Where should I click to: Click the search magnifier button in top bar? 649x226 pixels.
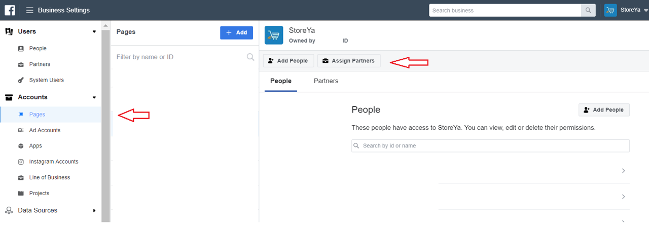tap(588, 10)
